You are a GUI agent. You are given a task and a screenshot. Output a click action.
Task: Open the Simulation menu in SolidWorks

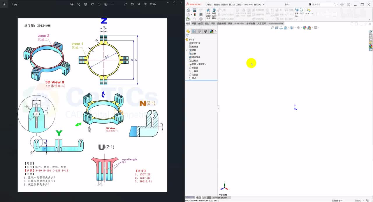click(x=248, y=5)
